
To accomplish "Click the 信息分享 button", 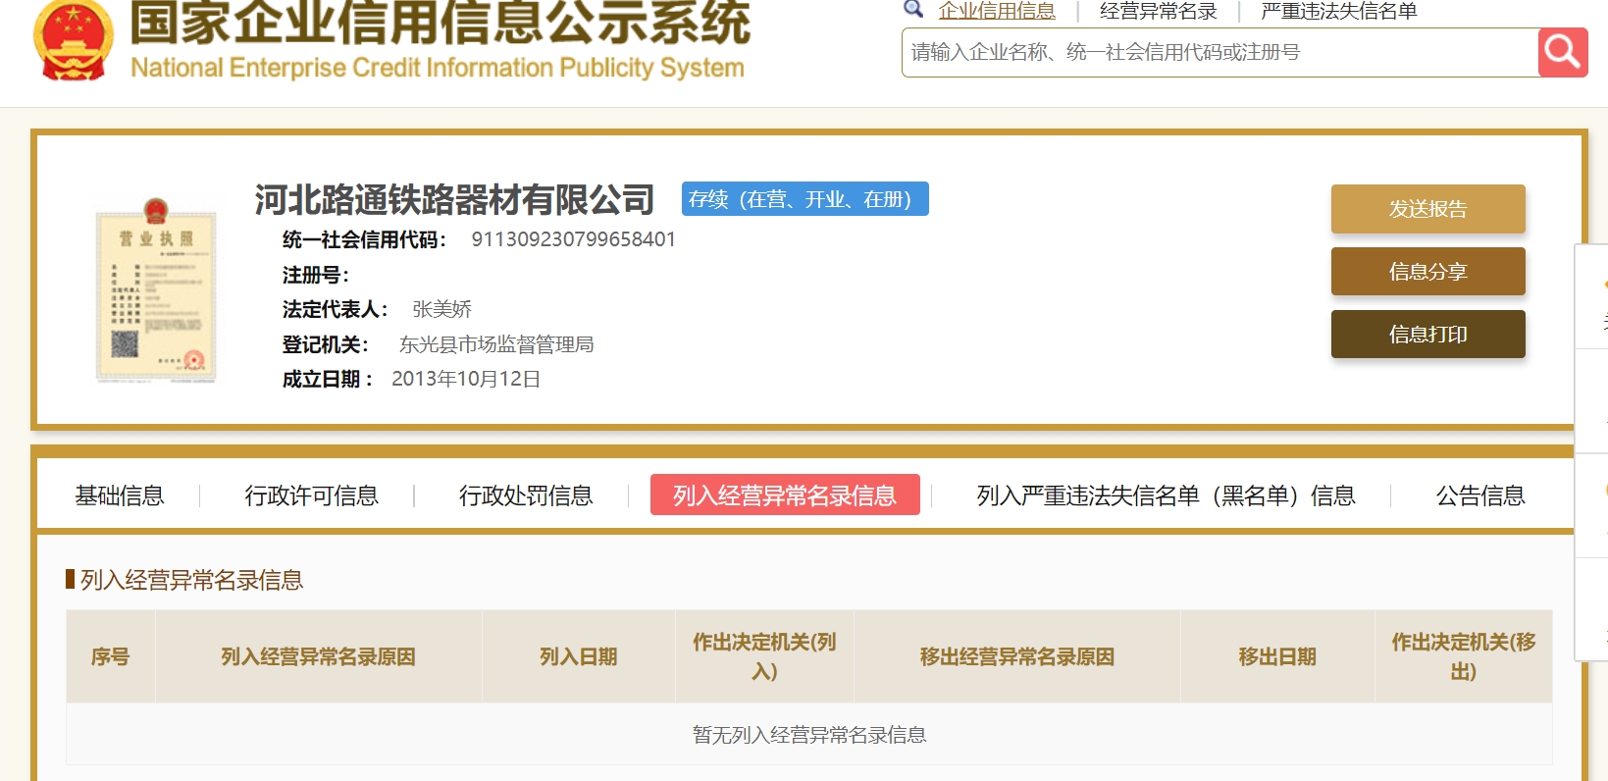I will 1427,272.
